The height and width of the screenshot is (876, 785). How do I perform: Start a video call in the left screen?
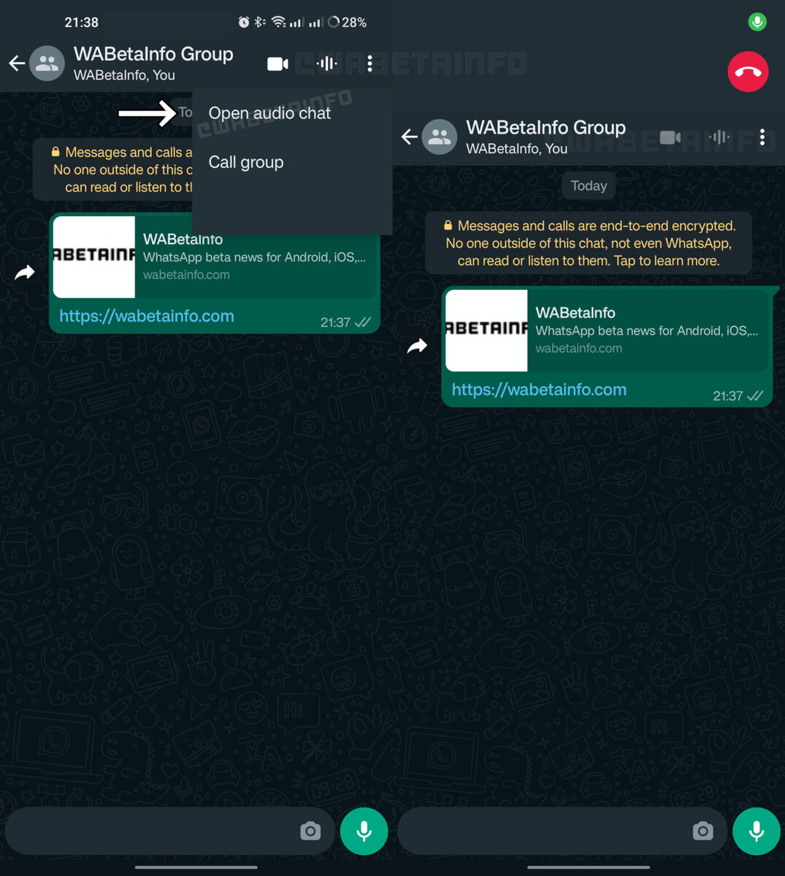point(277,64)
